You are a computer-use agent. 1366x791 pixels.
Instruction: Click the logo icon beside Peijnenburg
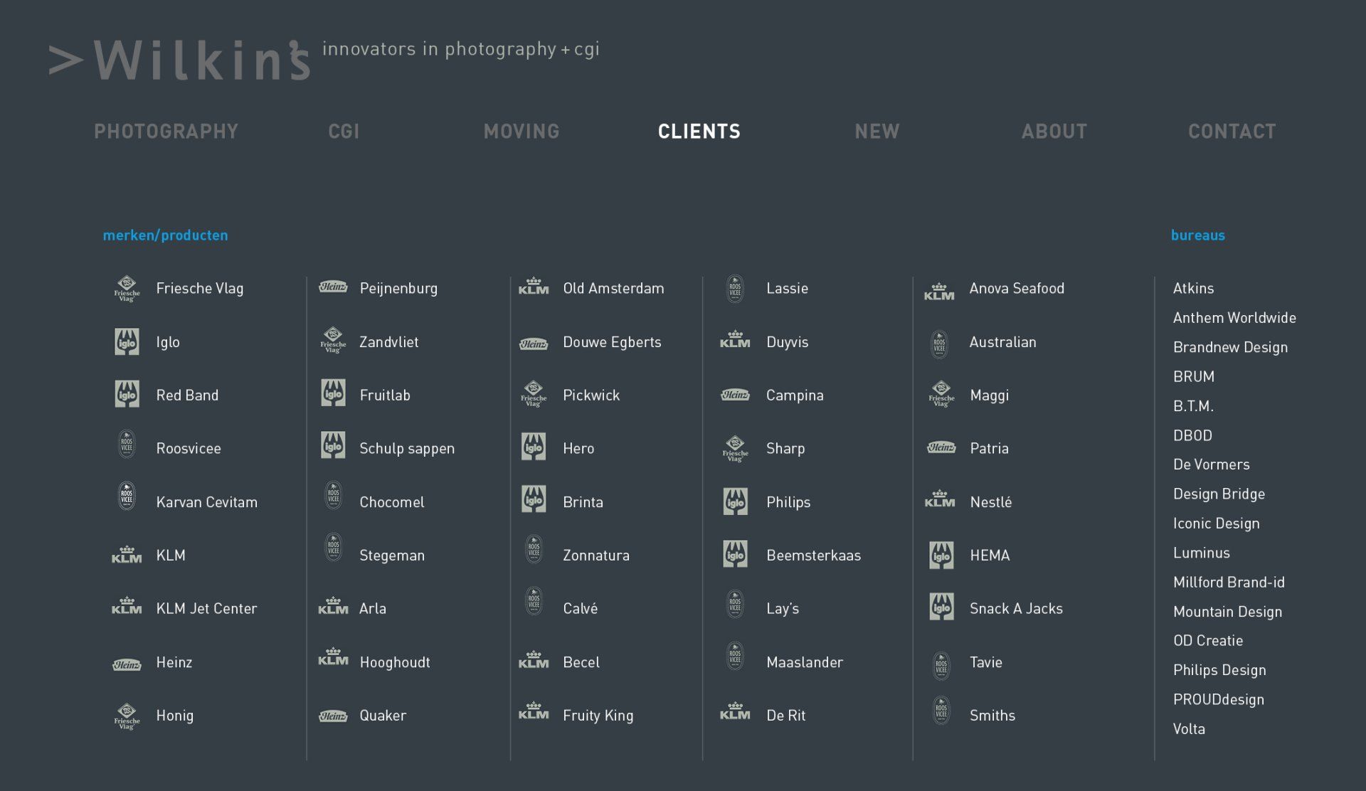(x=333, y=287)
